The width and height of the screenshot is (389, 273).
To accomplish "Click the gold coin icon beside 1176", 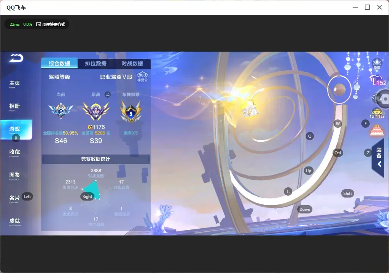I will click(x=90, y=127).
